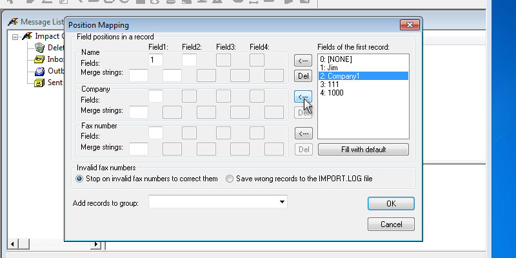Open the Outbox folder icon

[x=39, y=71]
